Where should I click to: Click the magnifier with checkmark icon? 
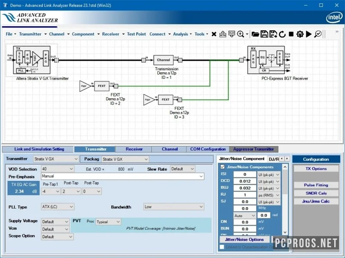[318, 34]
